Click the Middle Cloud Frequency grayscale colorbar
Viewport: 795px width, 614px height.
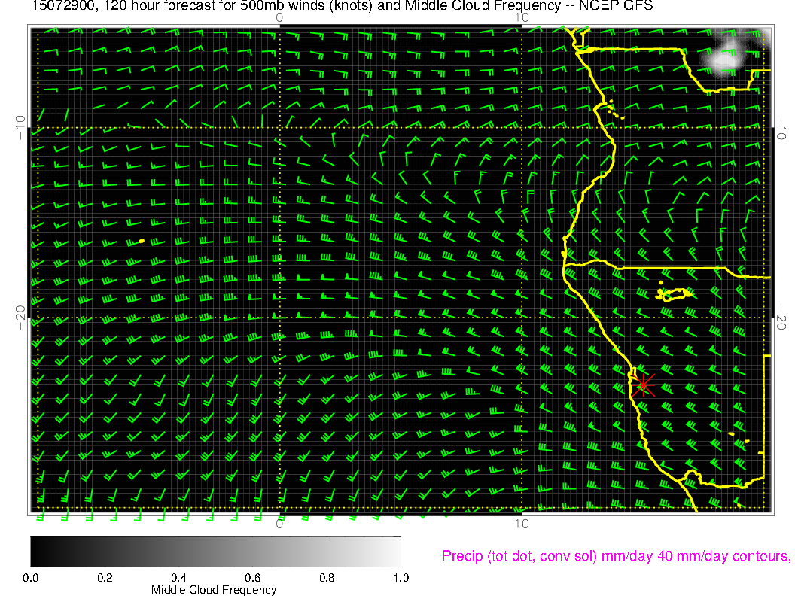tap(215, 552)
